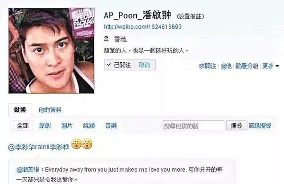The height and width of the screenshot is (184, 284).
Task: Click the checkmark icon on 已關注 button
Action: (x=109, y=64)
